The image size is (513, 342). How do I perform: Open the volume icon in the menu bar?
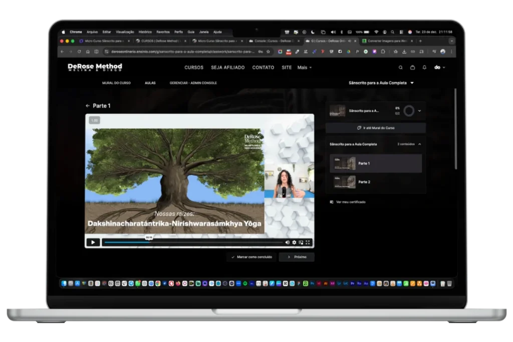[333, 32]
